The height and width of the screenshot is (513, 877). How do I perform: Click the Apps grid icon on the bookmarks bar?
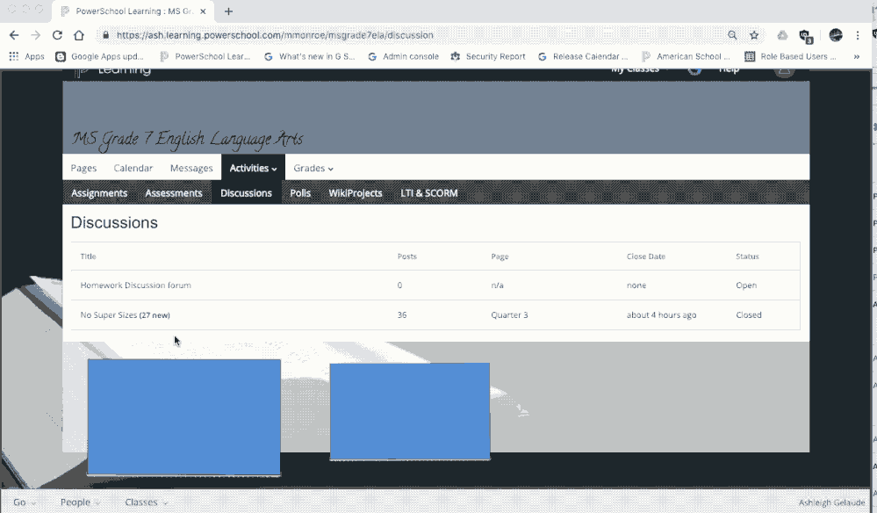point(13,55)
